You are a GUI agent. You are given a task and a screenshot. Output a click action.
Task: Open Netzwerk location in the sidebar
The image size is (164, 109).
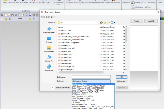49,68
